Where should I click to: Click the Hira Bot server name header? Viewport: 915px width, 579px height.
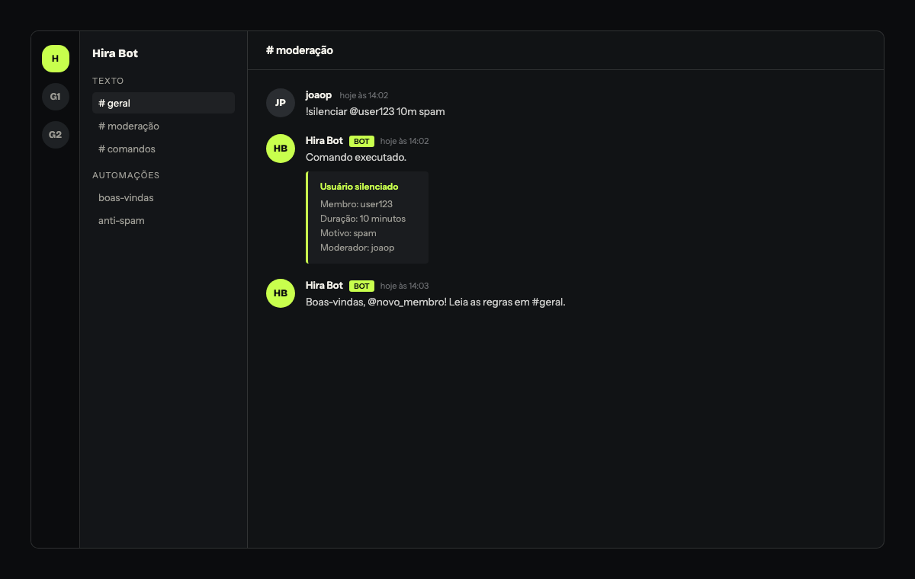[115, 53]
